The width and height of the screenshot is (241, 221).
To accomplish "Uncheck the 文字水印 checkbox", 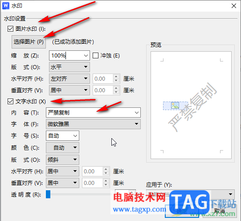I will point(10,102).
